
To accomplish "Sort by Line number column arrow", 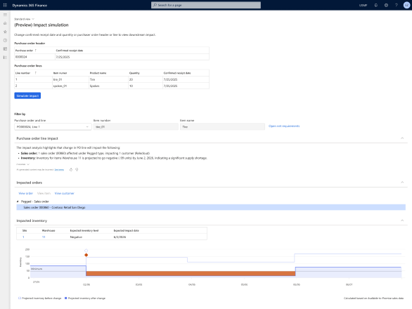I will click(35, 73).
